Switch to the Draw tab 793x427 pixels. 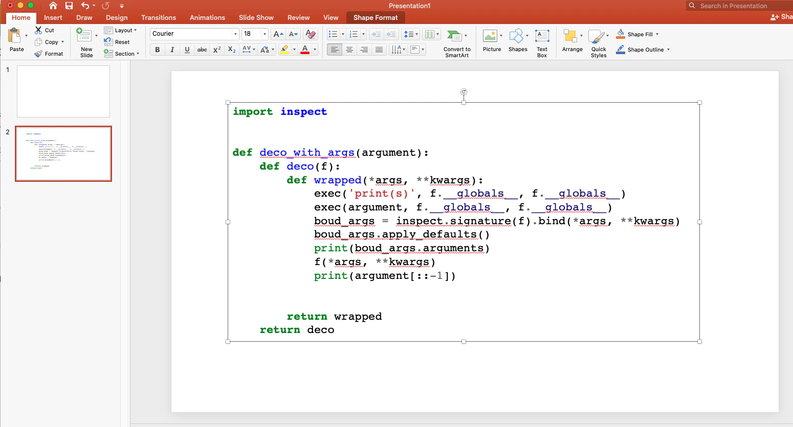click(x=84, y=17)
